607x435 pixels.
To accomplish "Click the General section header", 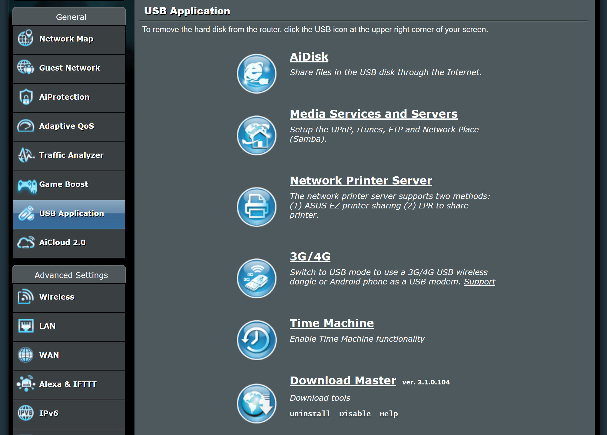I will pos(69,17).
